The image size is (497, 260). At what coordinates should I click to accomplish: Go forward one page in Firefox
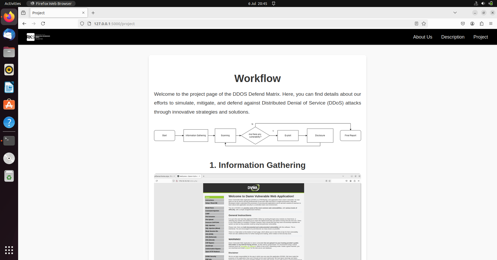(34, 24)
